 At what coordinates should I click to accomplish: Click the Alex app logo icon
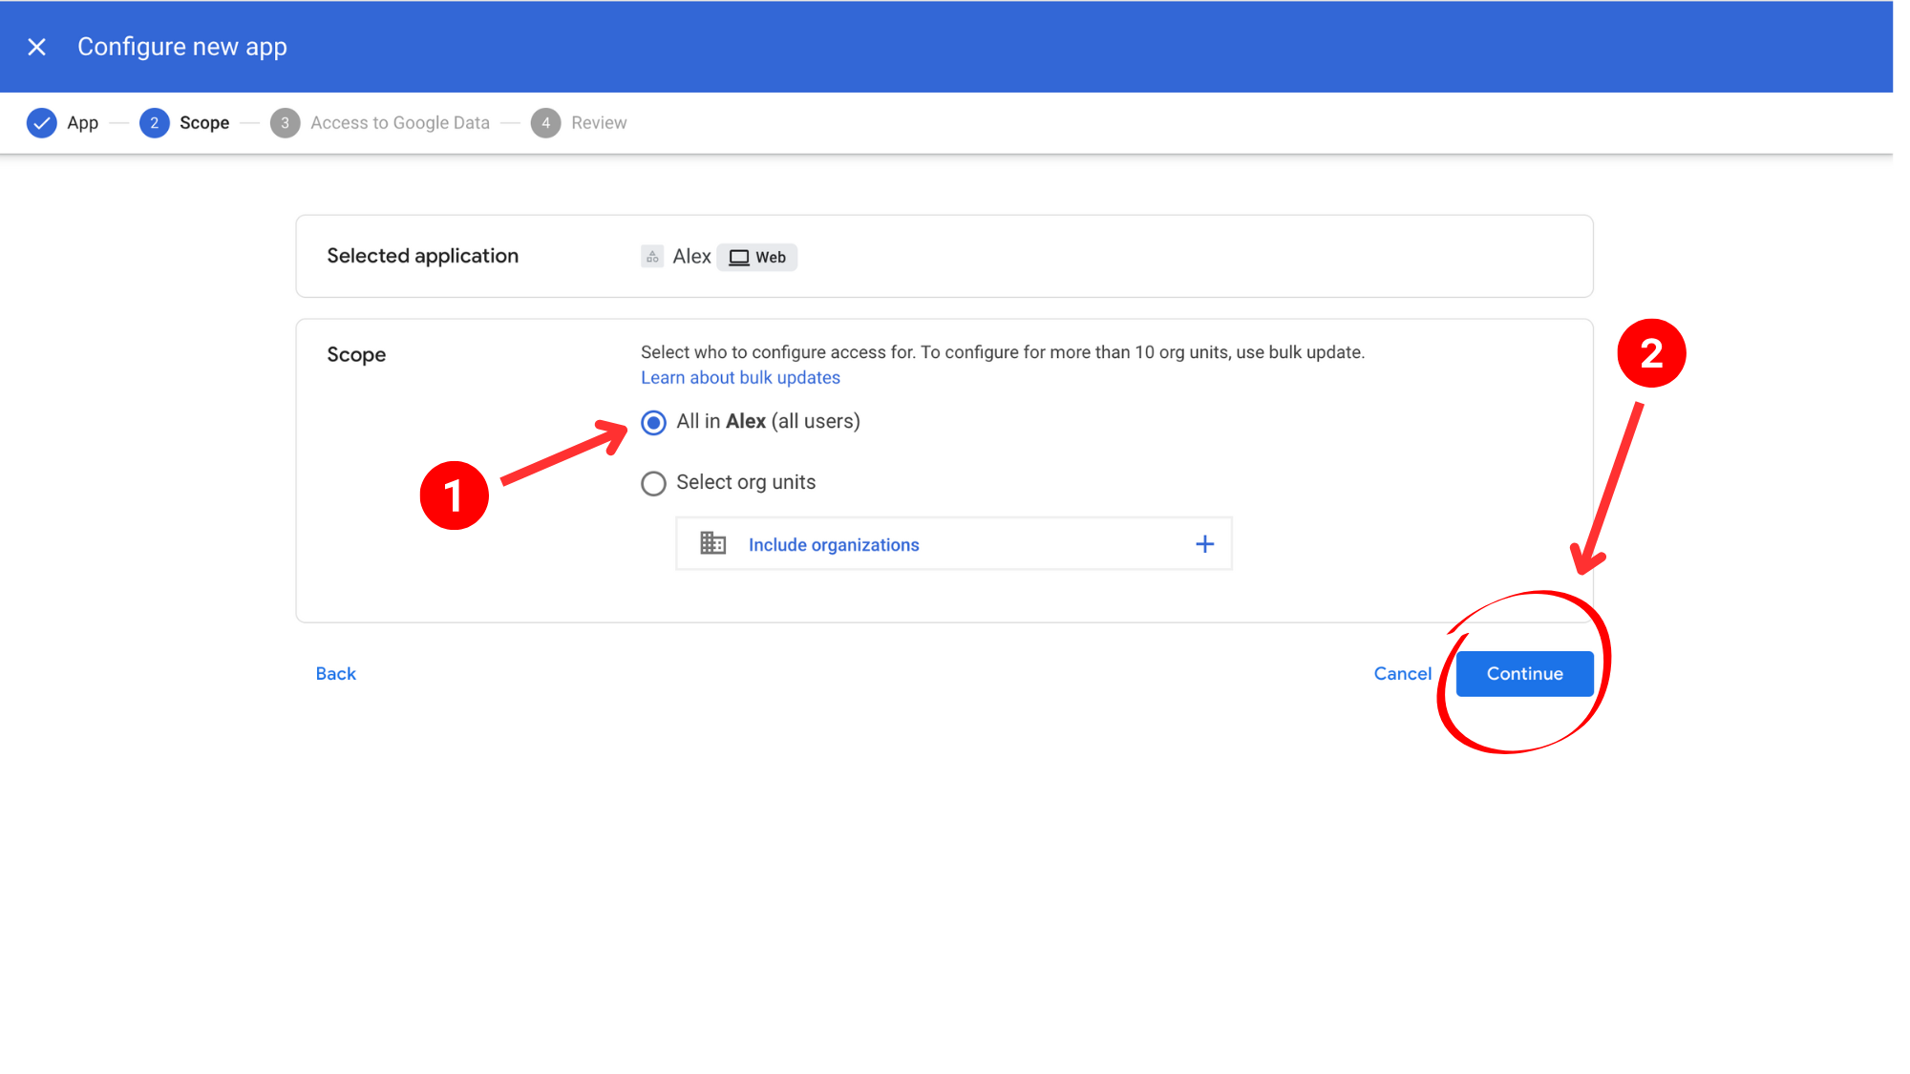[x=652, y=257]
